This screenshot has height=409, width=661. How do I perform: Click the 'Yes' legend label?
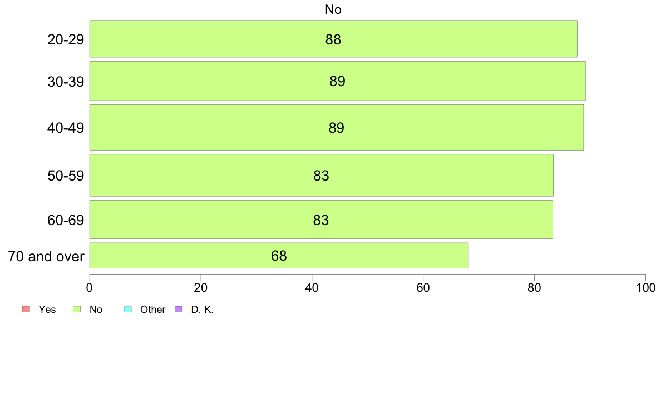click(x=47, y=310)
